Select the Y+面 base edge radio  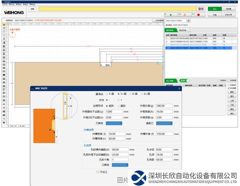pos(118,93)
